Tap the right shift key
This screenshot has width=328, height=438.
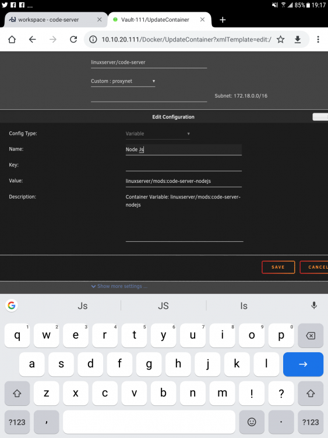[x=311, y=393]
